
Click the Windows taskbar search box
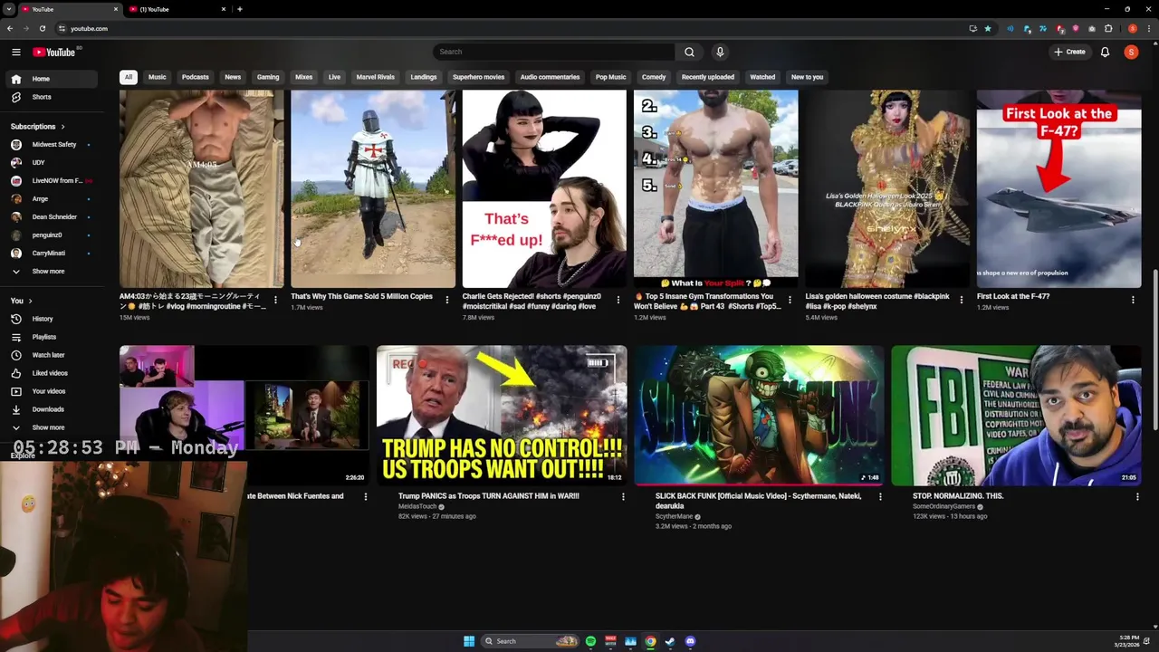(531, 641)
